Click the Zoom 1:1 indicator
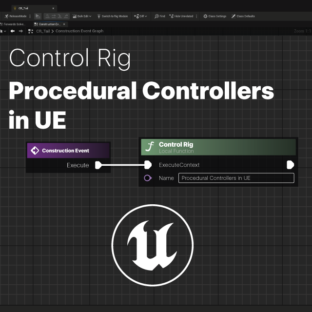This screenshot has height=312, width=312. pos(302,31)
